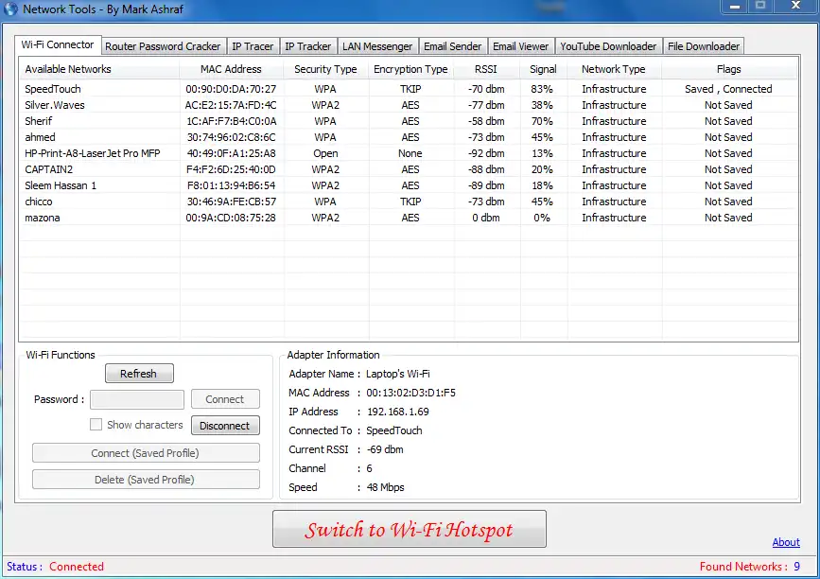Open the Email Sender tab
Screen dimensions: 820x579
point(452,46)
